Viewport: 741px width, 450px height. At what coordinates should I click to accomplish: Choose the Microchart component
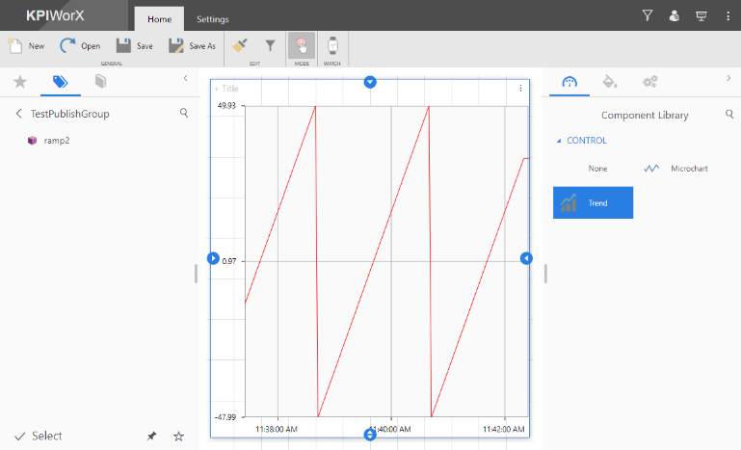(677, 169)
